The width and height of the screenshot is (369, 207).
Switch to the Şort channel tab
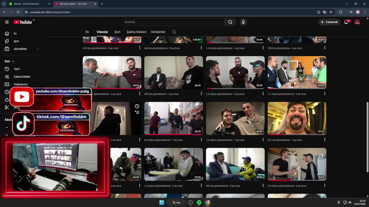(117, 32)
